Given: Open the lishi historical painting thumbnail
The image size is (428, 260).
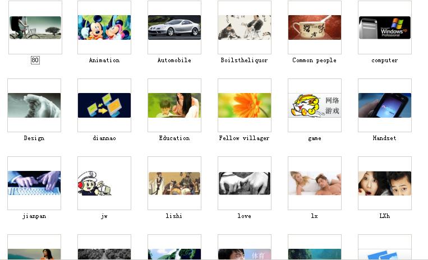Looking at the screenshot, I should pos(174,183).
